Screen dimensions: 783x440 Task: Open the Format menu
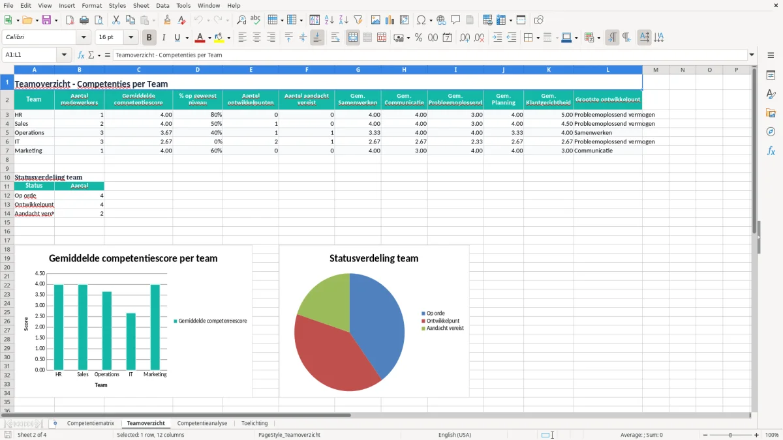click(x=91, y=5)
